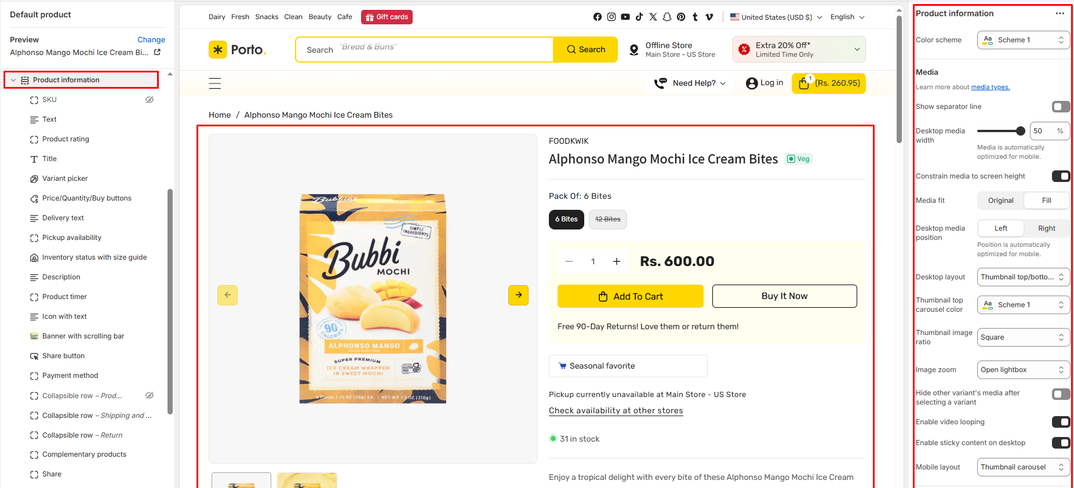Show the hidden SKU block

coord(150,100)
